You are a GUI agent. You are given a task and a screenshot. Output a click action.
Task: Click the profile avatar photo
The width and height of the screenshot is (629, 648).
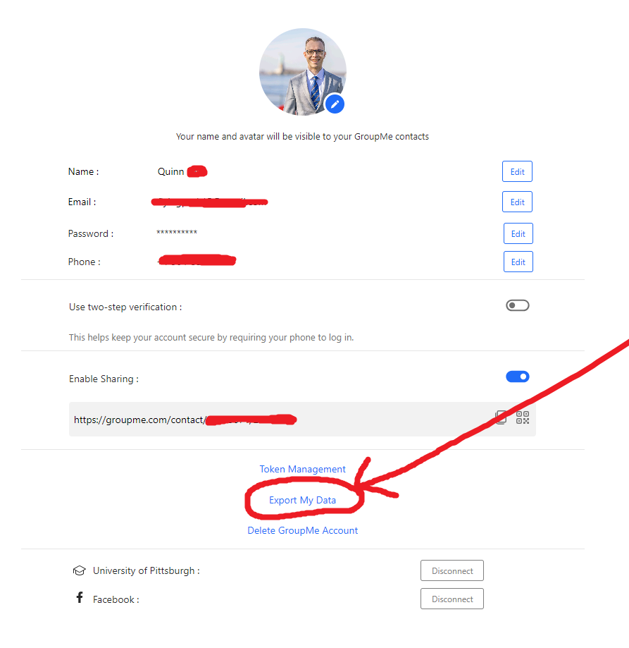[303, 72]
